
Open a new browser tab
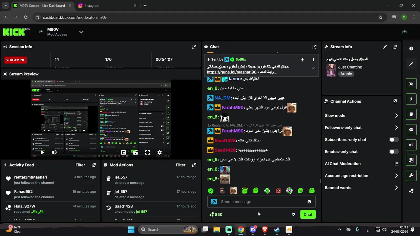[145, 6]
